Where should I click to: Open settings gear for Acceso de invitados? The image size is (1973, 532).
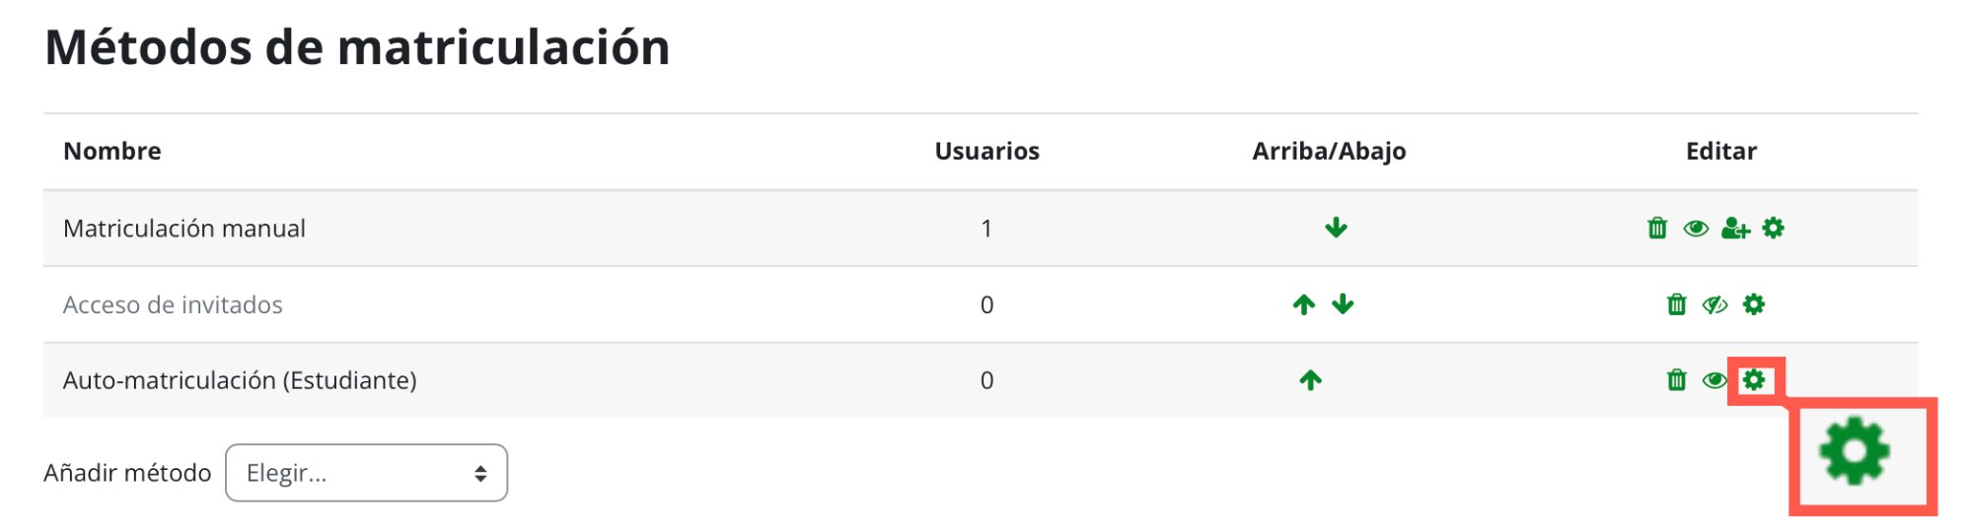pyautogui.click(x=1753, y=304)
